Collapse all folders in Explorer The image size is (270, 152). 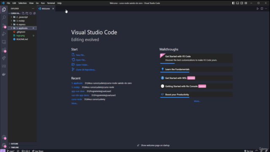[x=35, y=13]
